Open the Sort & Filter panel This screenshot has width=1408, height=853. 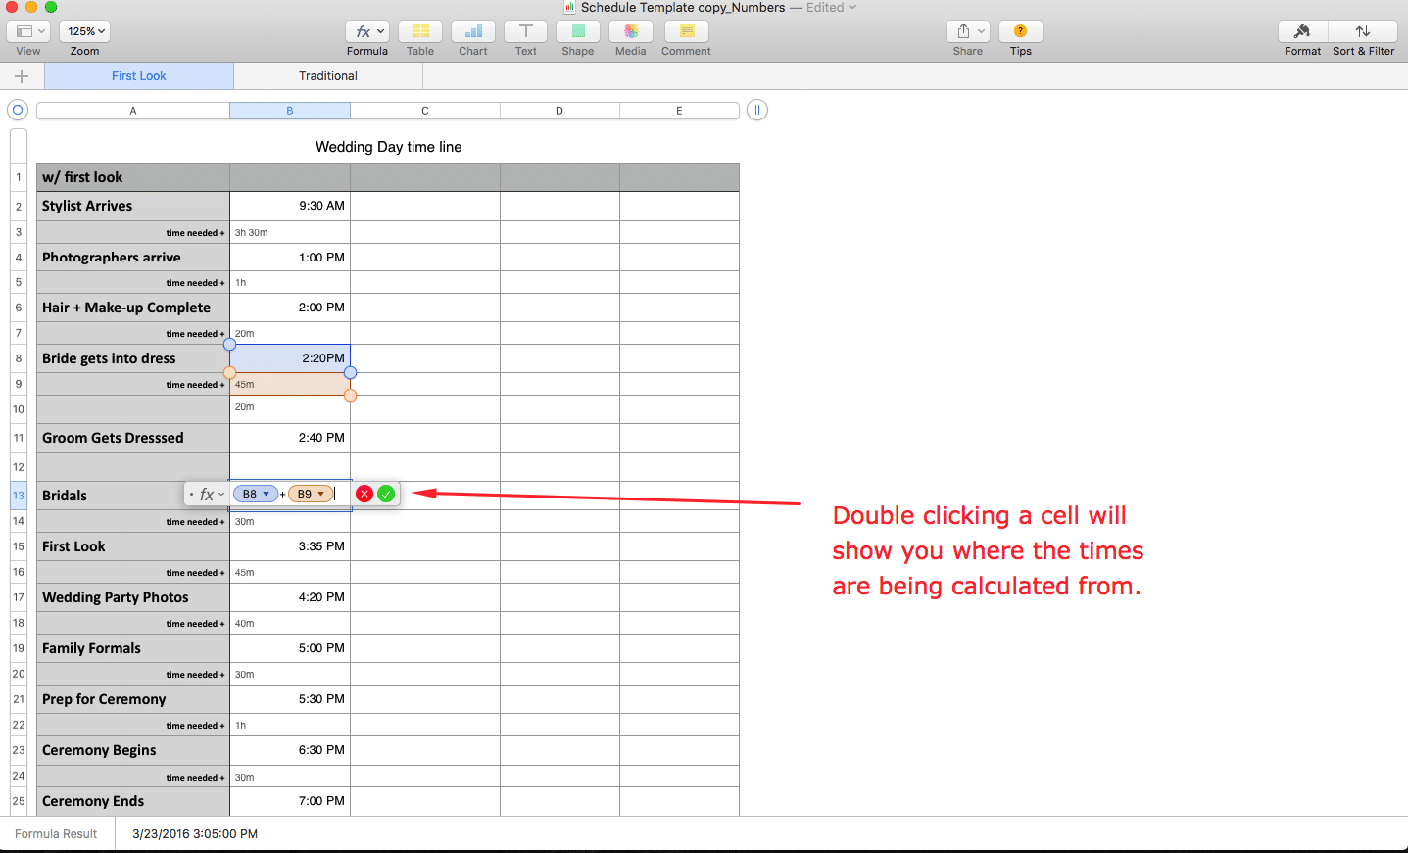pos(1363,31)
